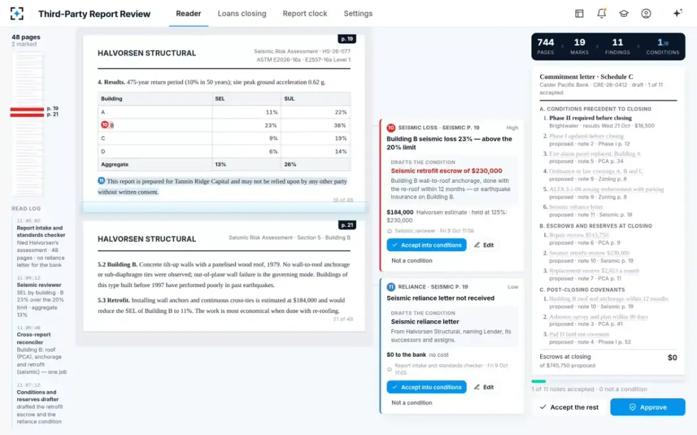The image size is (697, 435).
Task: Mark seismic loss finding as not a condition
Action: click(x=412, y=261)
